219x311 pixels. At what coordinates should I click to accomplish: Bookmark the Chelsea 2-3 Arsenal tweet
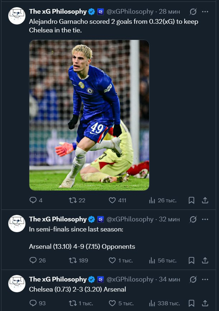pos(191,303)
